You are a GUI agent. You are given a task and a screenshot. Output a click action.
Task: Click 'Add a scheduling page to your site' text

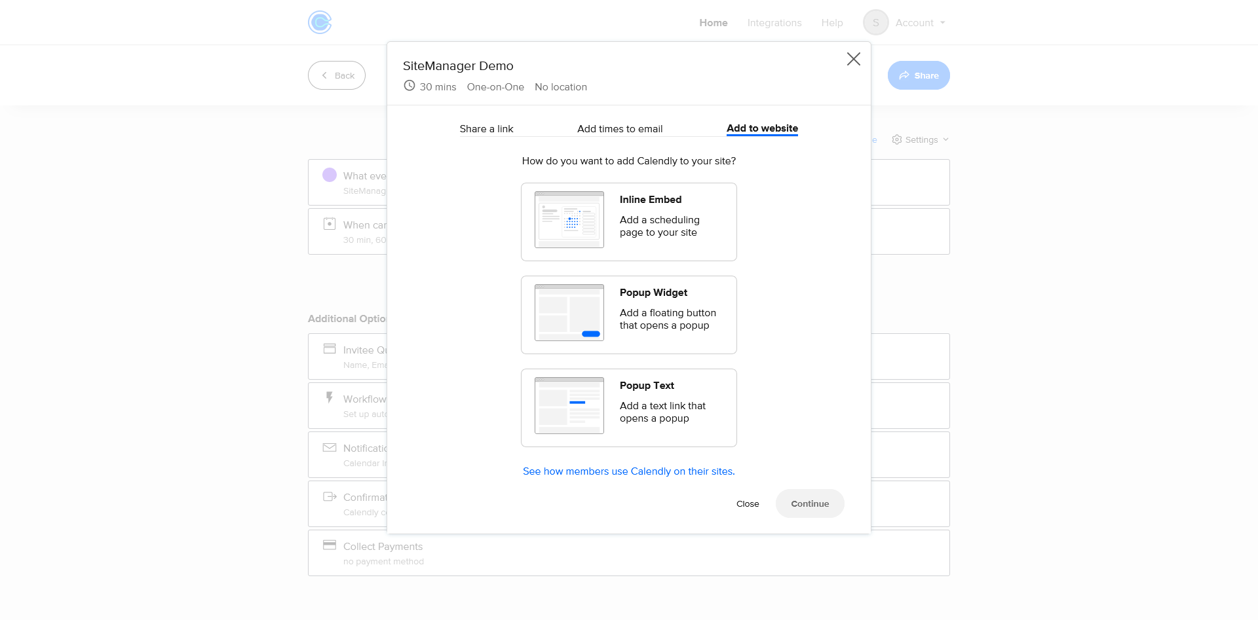click(660, 226)
